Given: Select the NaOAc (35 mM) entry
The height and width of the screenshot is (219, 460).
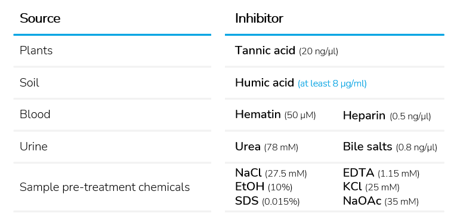Looking at the screenshot, I should pos(381,201).
